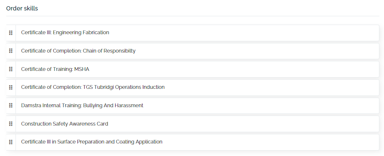
Task: Select Surface Preparation and Coating drag handle
Action: pos(11,142)
